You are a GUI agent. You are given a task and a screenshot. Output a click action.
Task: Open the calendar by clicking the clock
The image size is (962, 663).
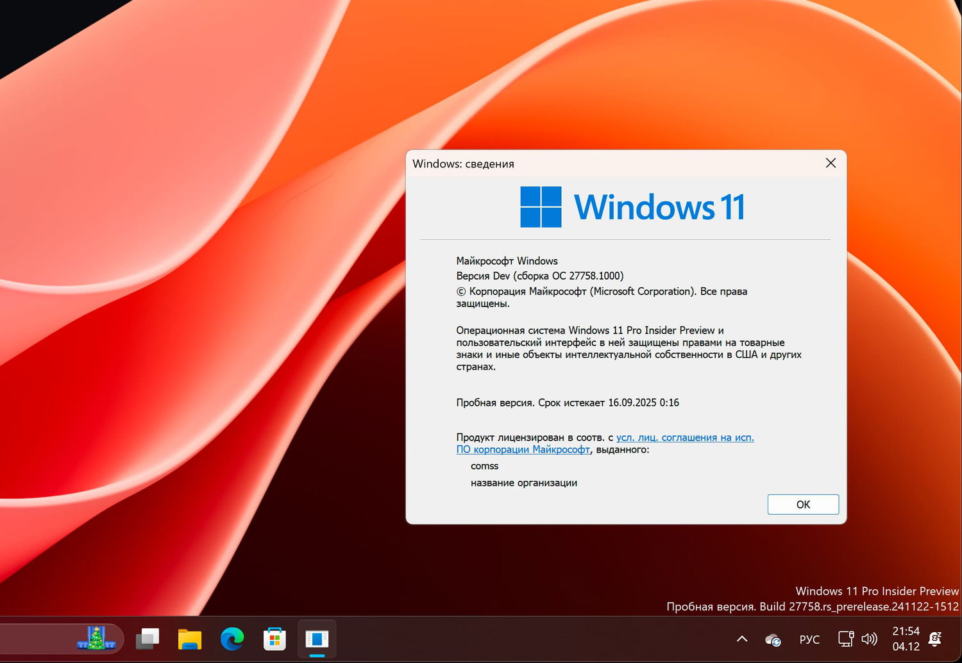pos(906,639)
